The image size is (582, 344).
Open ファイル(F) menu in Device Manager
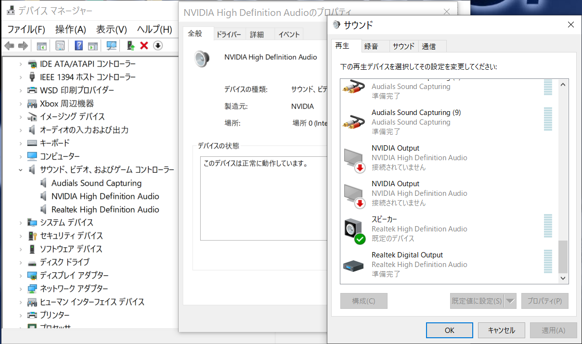click(26, 30)
